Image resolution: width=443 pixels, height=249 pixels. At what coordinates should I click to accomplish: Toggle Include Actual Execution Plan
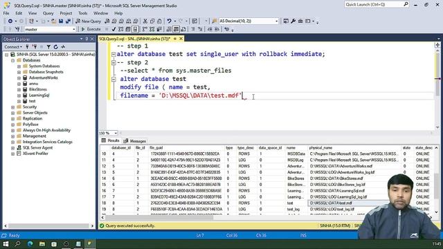click(145, 29)
